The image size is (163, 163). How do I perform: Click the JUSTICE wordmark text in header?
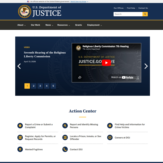[47, 13]
